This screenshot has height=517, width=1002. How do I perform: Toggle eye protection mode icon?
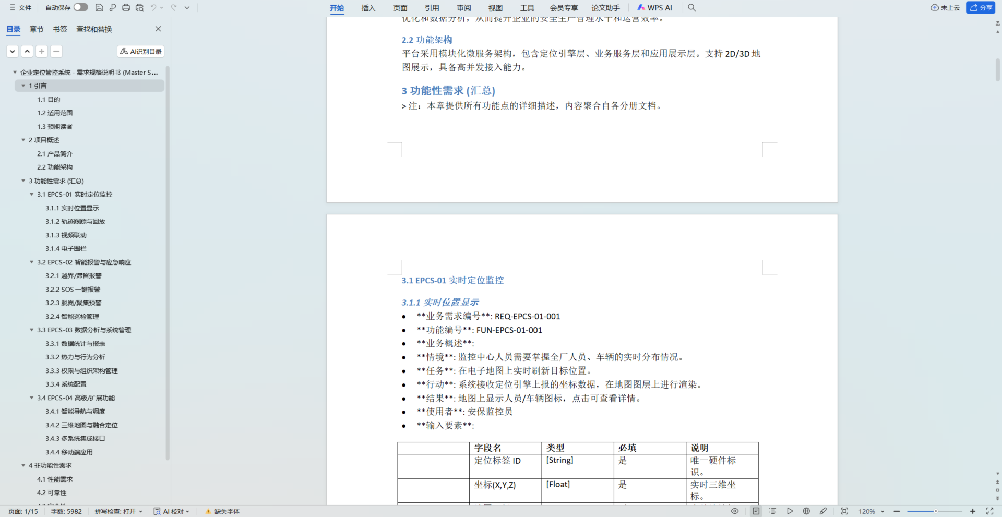(x=735, y=511)
